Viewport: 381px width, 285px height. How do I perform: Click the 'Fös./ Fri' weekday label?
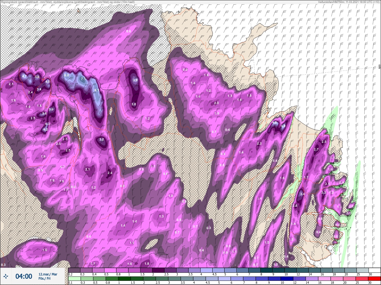(44, 279)
